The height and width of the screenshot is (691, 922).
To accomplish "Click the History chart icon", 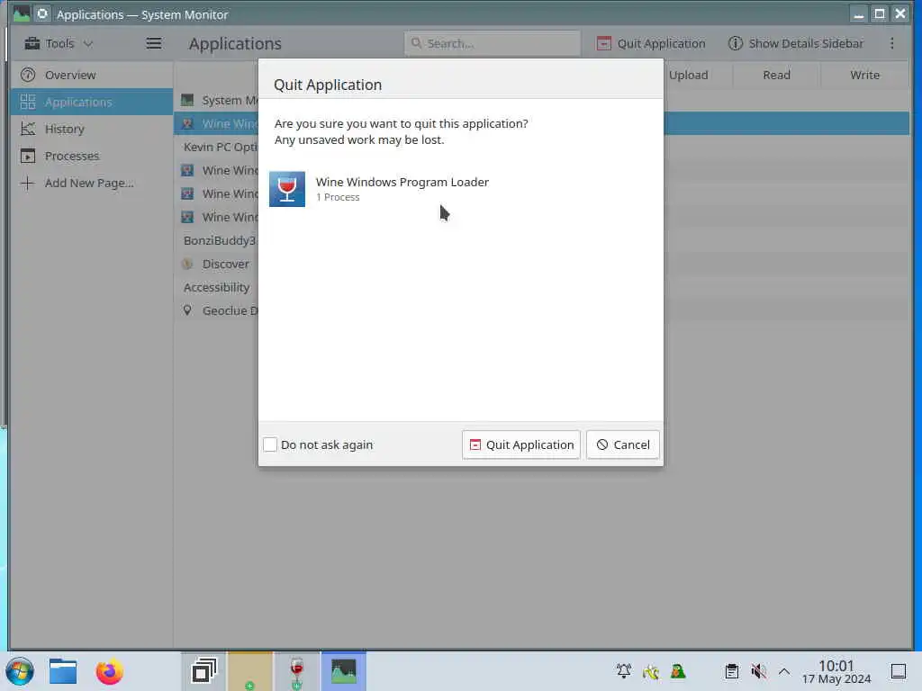I will (x=28, y=129).
